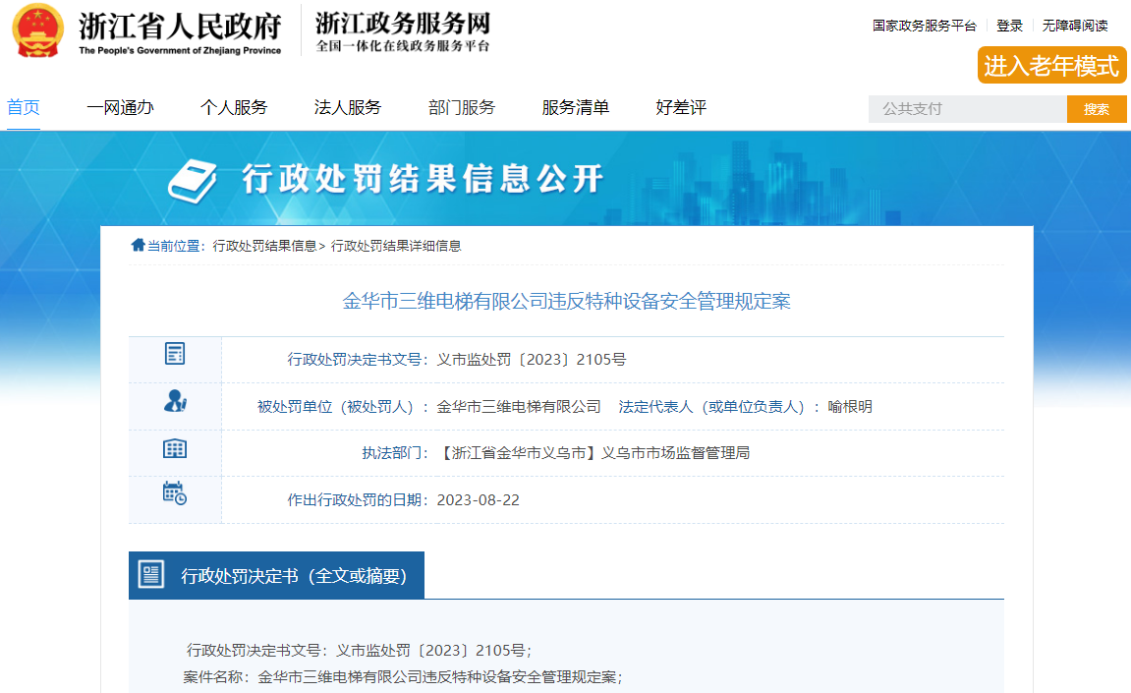Click the home icon in the breadcrumb
This screenshot has height=693, width=1131.
tap(138, 246)
